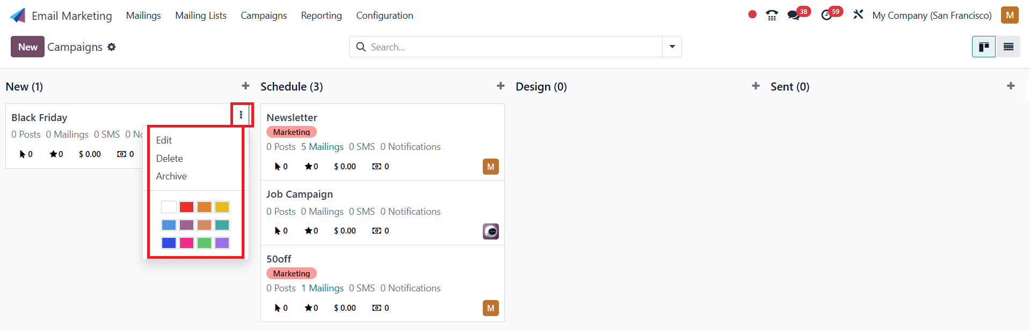This screenshot has height=330, width=1030.
Task: Switch to List view
Action: pos(1009,47)
